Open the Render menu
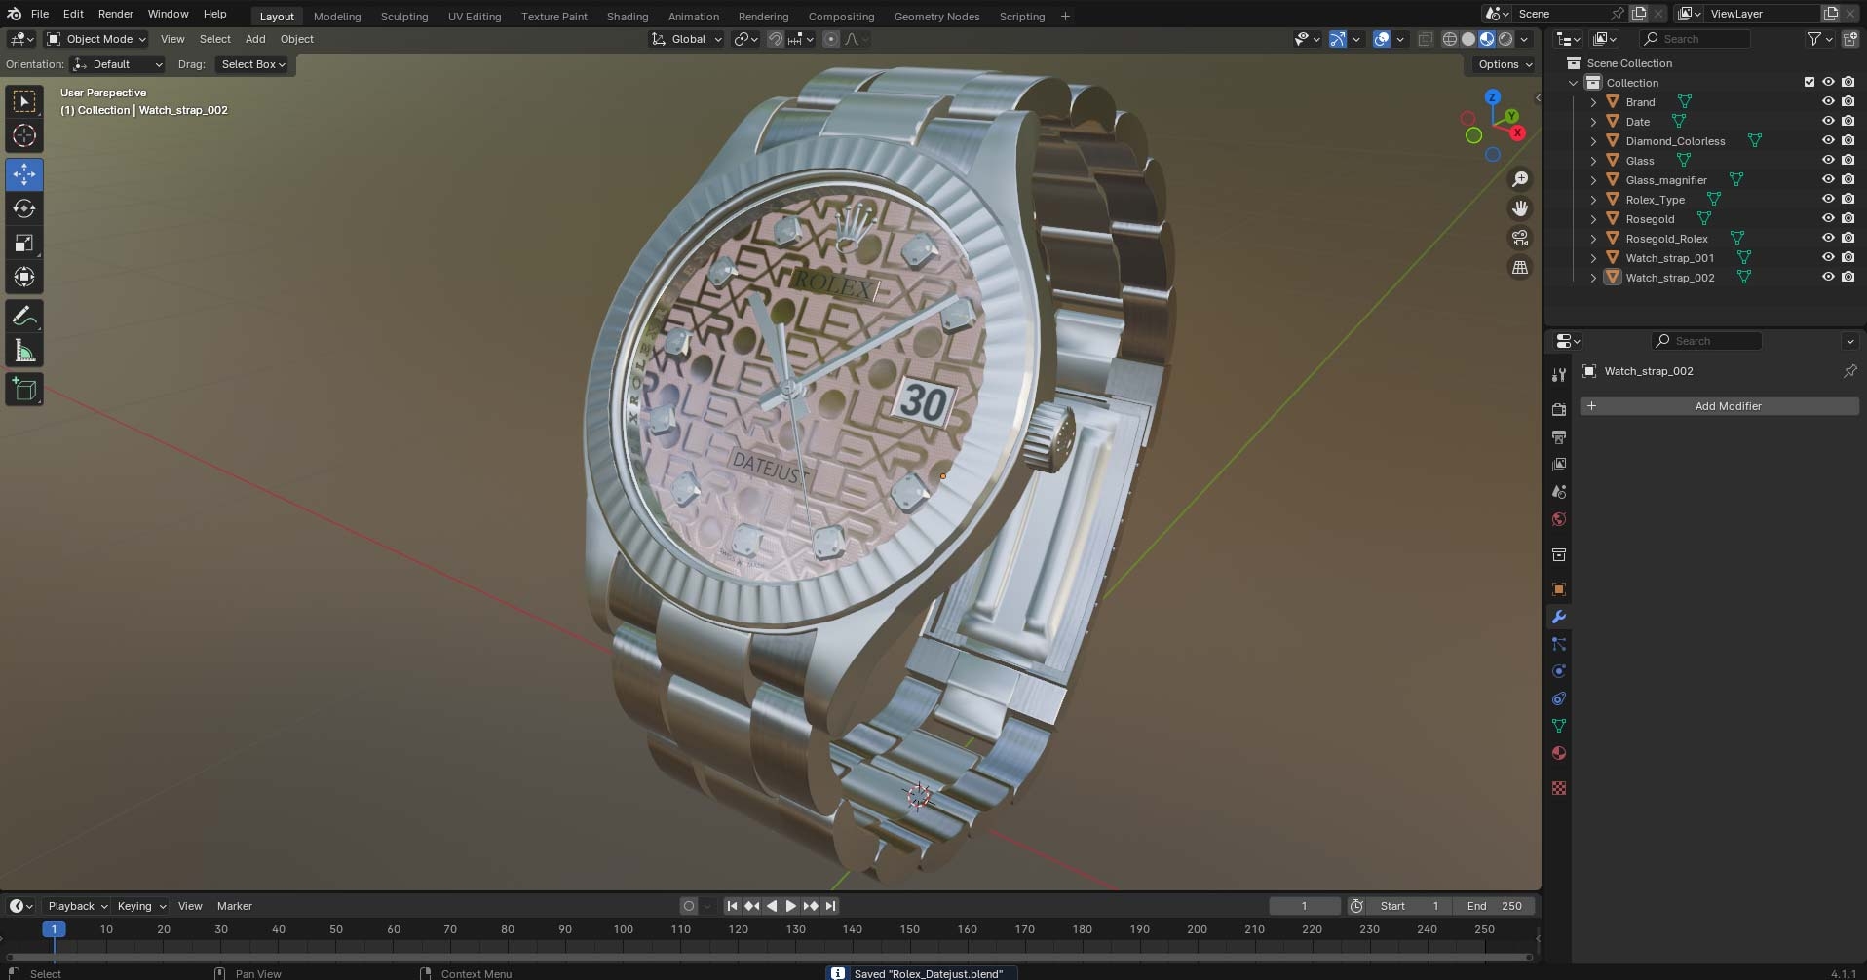This screenshot has height=980, width=1867. pos(115,14)
